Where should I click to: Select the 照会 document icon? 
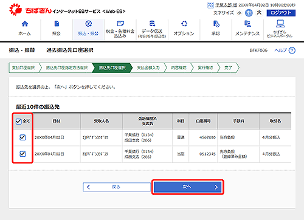tap(57, 24)
